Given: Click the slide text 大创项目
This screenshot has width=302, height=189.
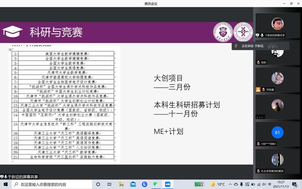Looking at the screenshot, I should coord(168,78).
